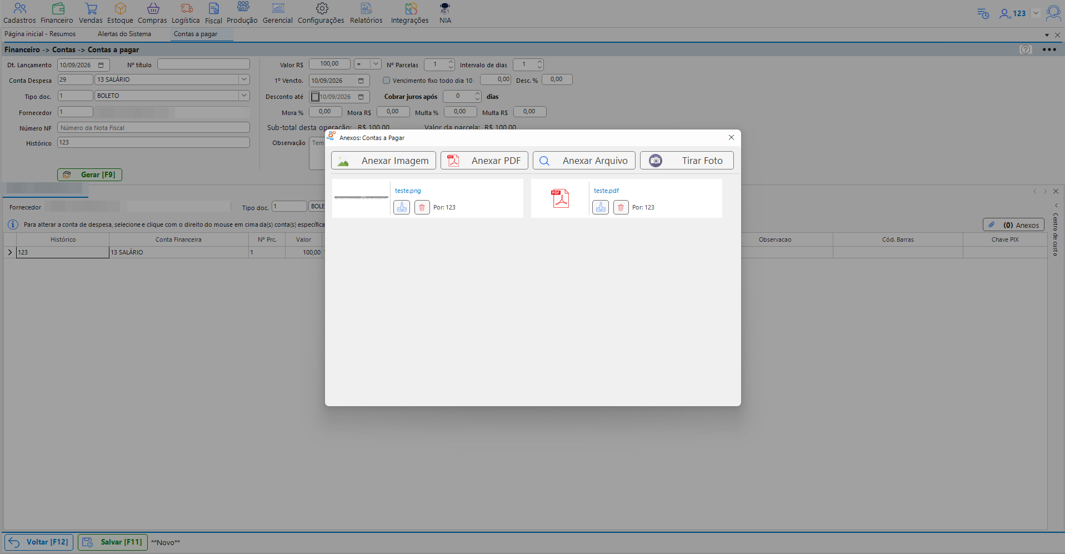Open the NIA assistant icon

pyautogui.click(x=445, y=9)
